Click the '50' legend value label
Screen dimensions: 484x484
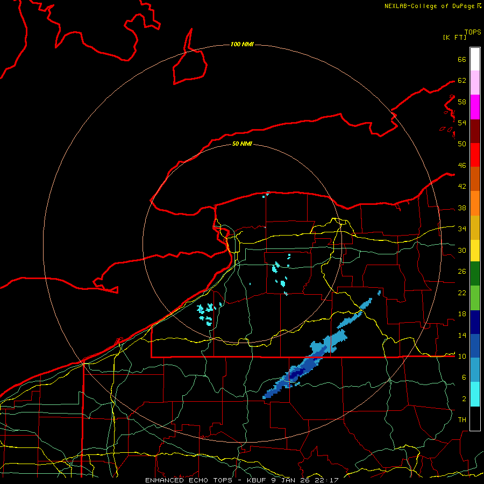462,144
